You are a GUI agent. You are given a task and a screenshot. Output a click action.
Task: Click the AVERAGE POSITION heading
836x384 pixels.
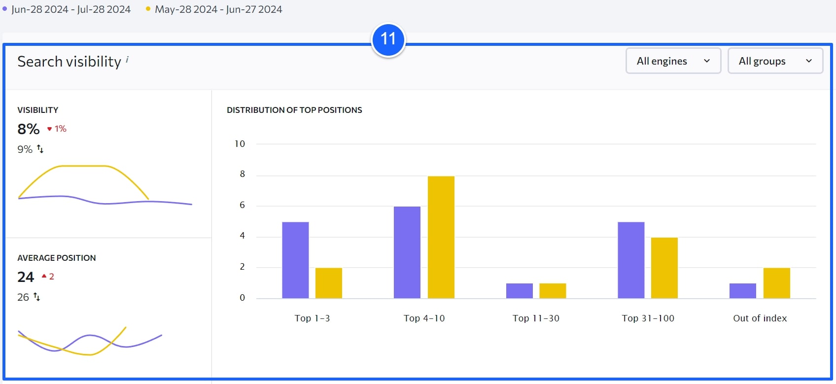tap(57, 258)
